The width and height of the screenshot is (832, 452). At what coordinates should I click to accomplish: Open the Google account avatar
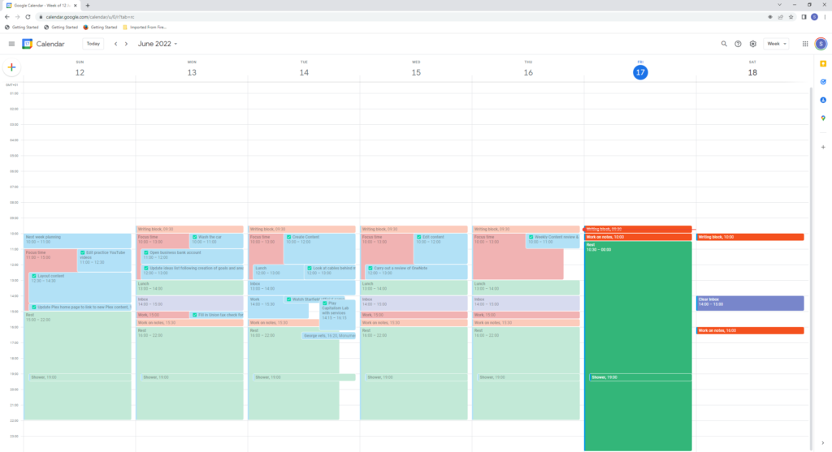coord(821,44)
